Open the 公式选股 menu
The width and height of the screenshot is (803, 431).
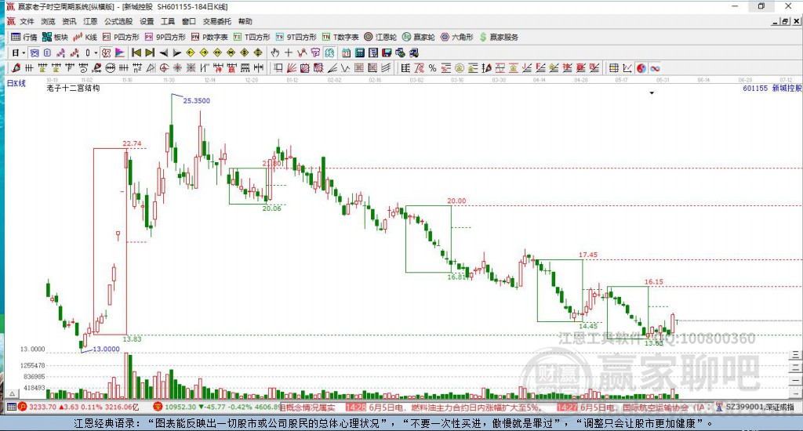click(x=118, y=21)
